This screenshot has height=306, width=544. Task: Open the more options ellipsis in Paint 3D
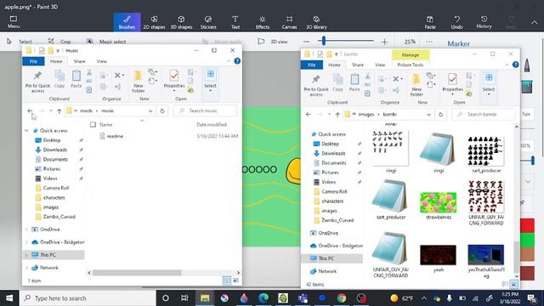[429, 42]
